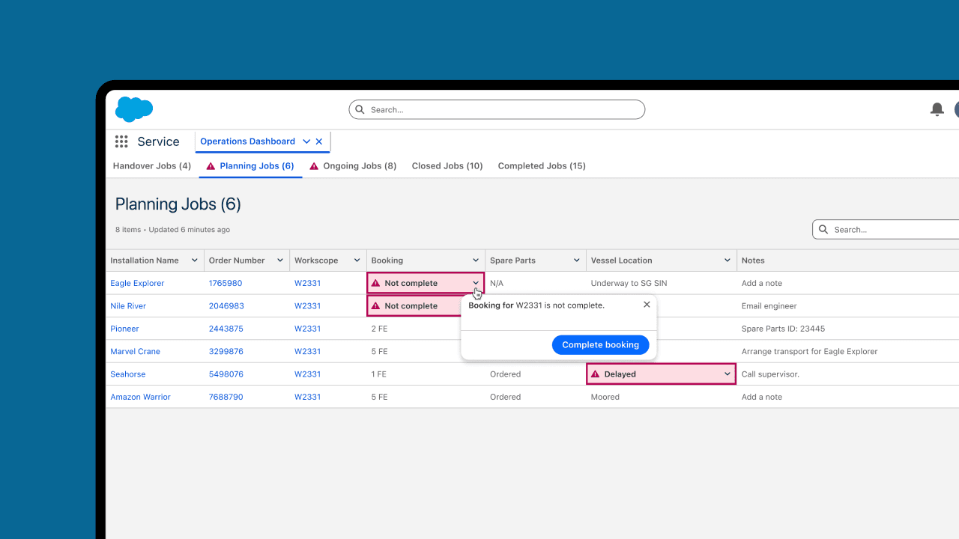The height and width of the screenshot is (539, 959).
Task: Click Add a note in Eagle Explorer row
Action: pos(762,283)
